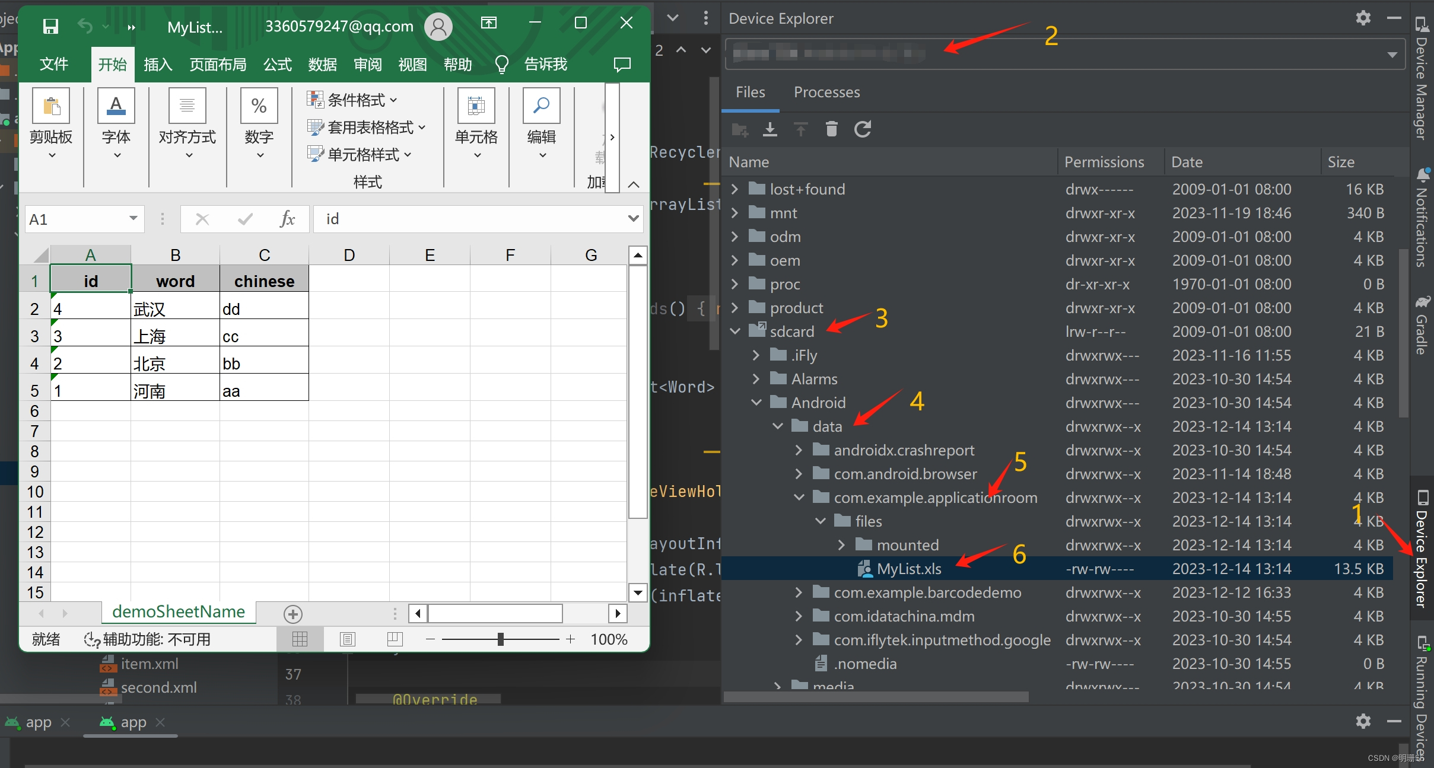Collapse the sdcard folder
The image size is (1434, 768).
coord(735,332)
